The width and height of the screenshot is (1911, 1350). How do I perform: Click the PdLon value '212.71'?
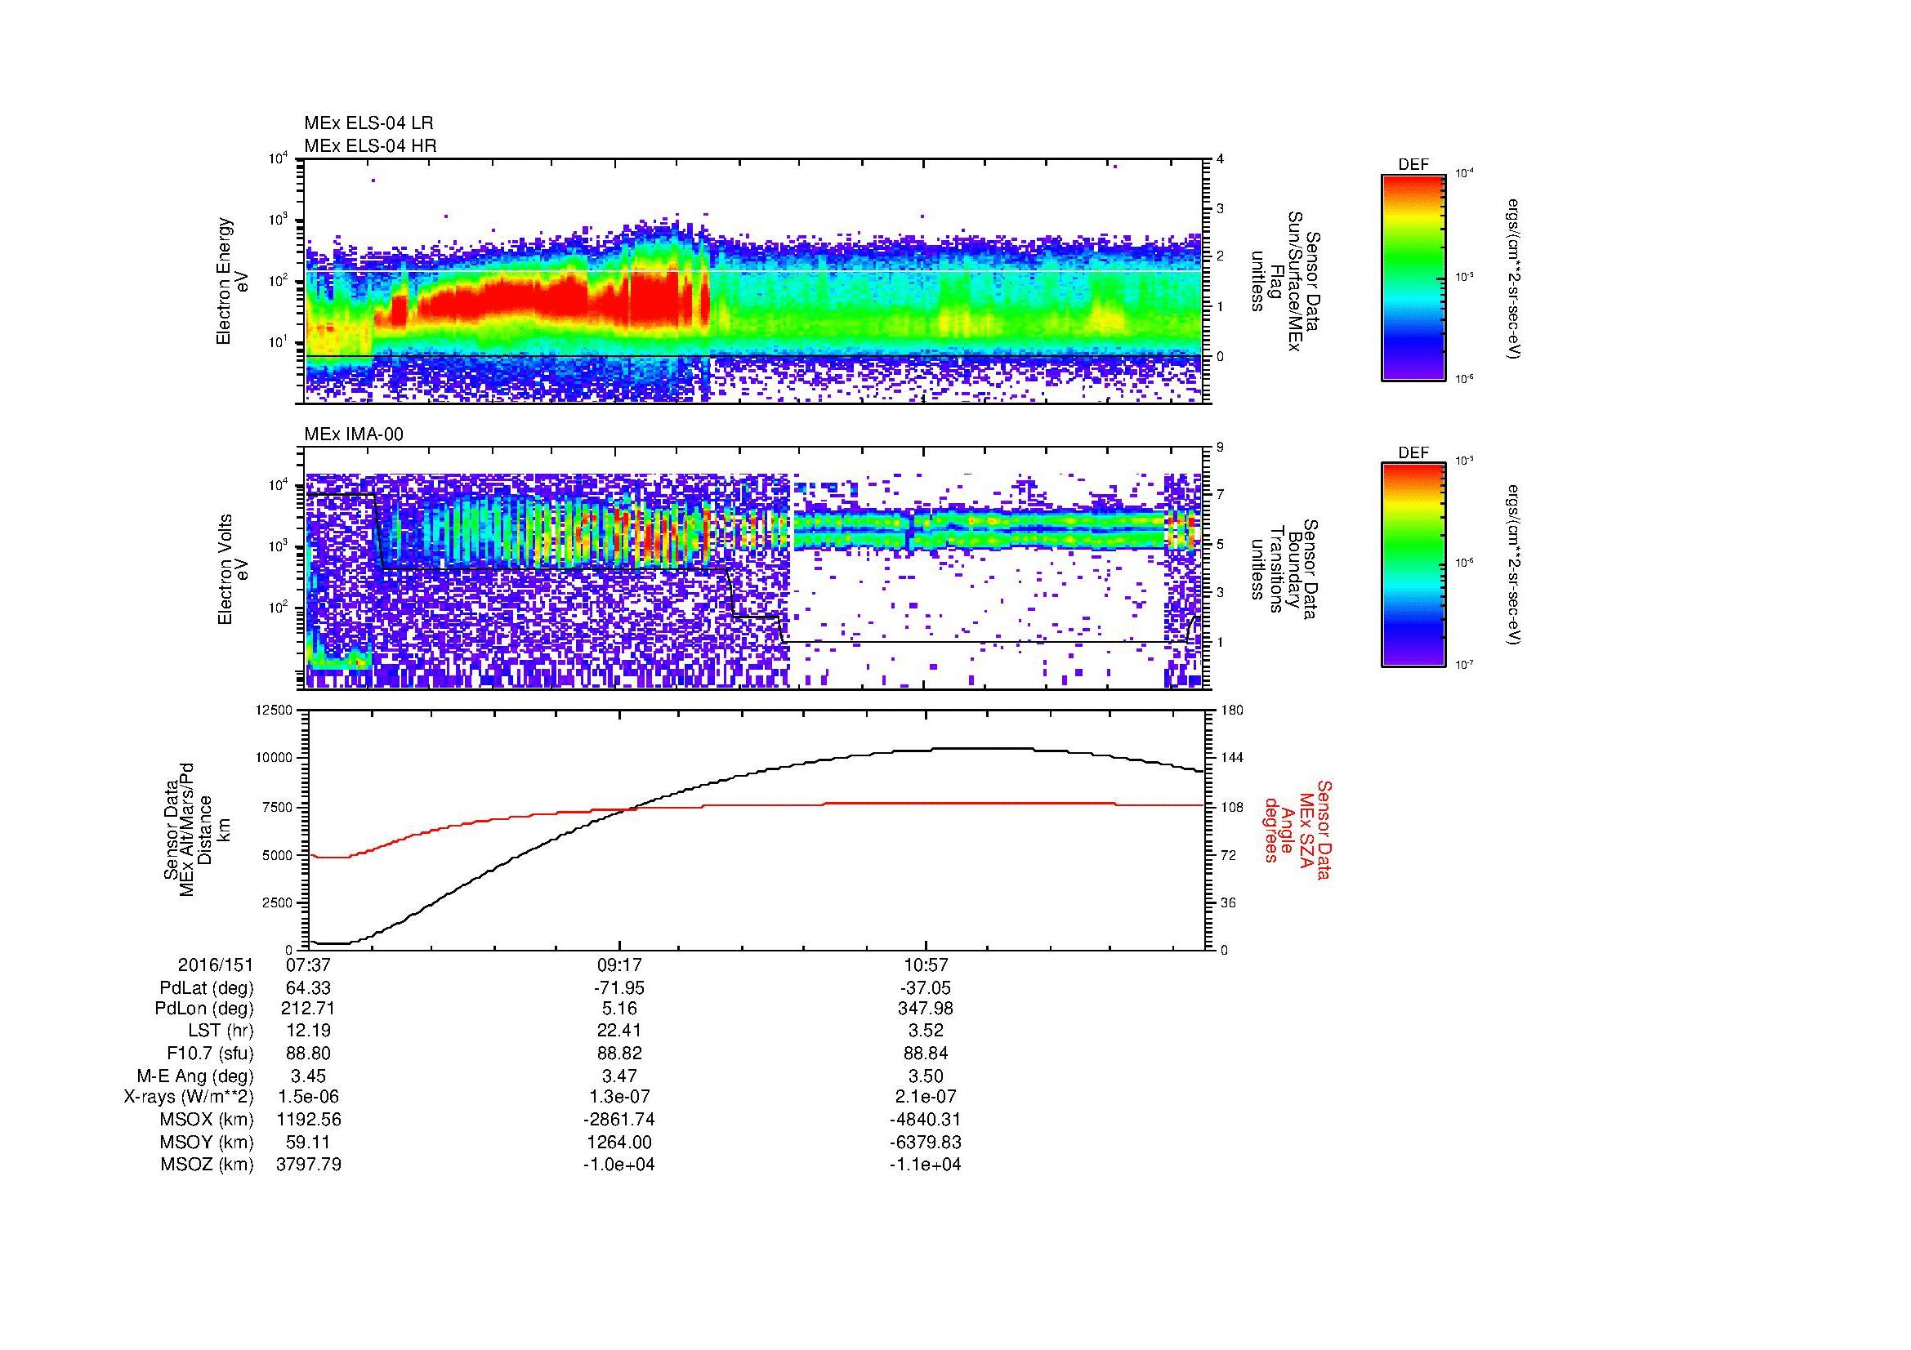[308, 1009]
